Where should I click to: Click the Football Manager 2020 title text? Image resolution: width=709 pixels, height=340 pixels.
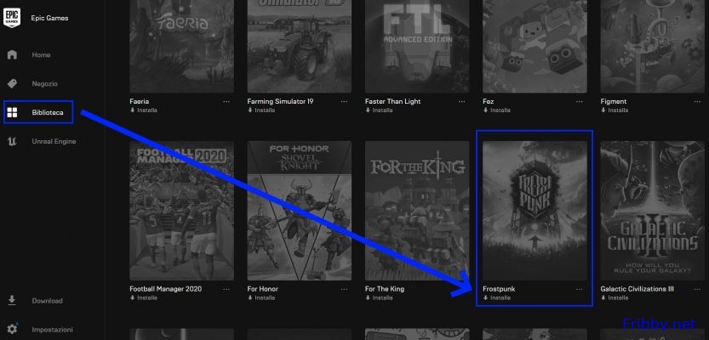pos(166,289)
